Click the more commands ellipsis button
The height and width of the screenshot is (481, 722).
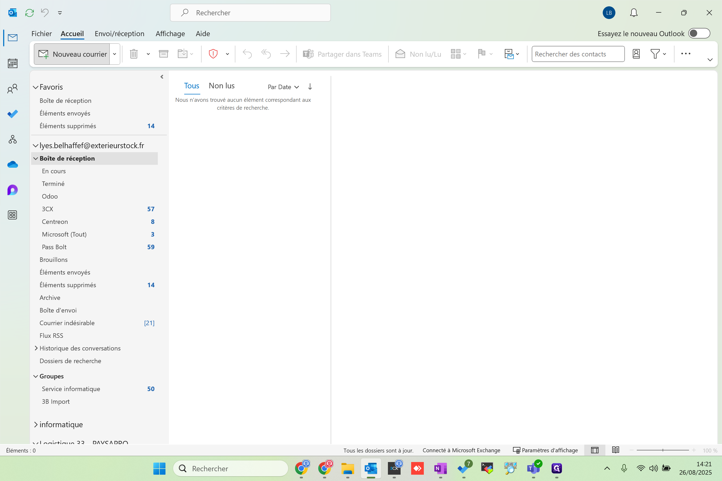(x=686, y=54)
